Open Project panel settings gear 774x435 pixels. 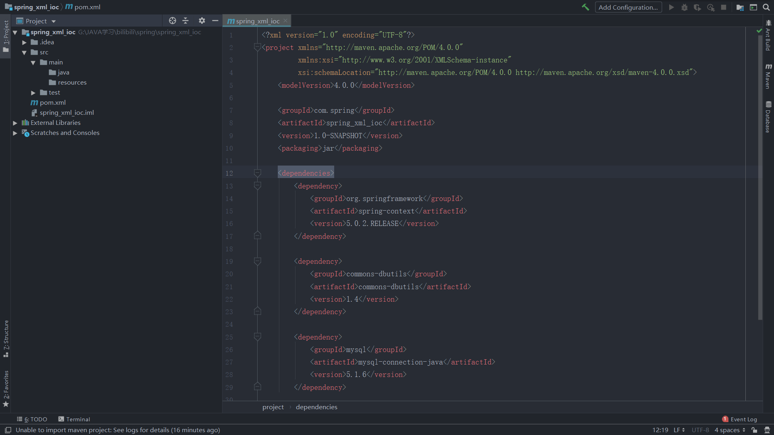(202, 21)
